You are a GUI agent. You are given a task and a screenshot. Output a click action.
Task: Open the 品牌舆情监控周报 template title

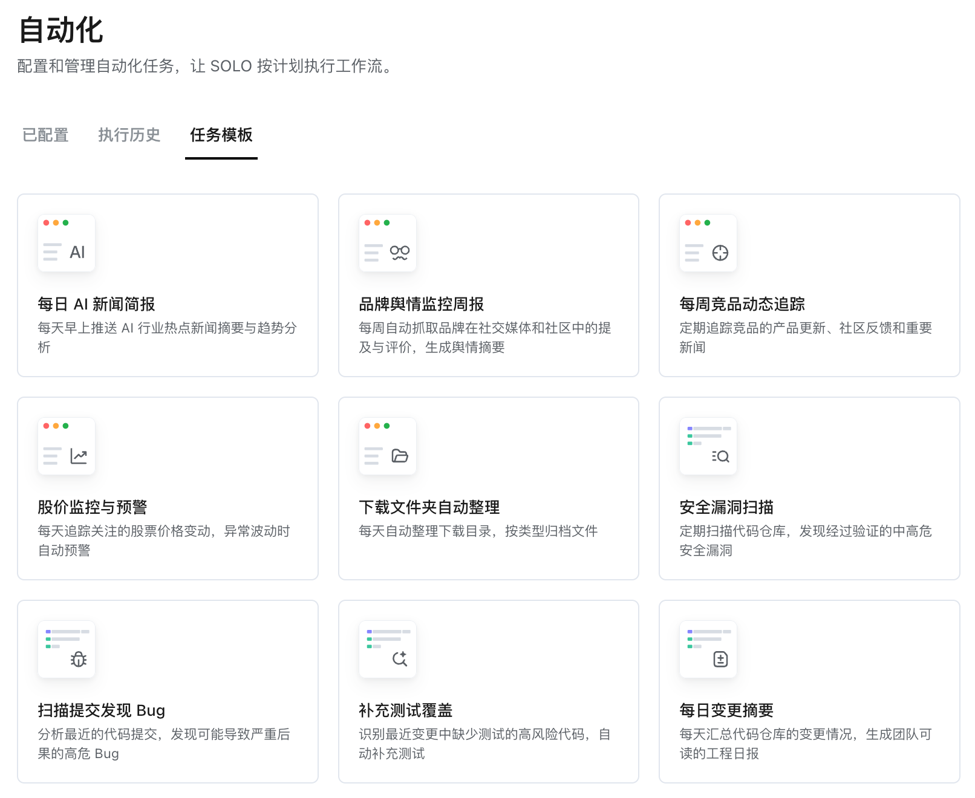pyautogui.click(x=422, y=304)
